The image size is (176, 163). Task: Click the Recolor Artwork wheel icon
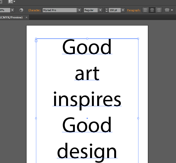pos(21,10)
